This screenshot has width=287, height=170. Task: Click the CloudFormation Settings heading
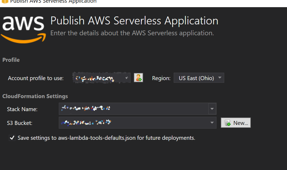(35, 96)
